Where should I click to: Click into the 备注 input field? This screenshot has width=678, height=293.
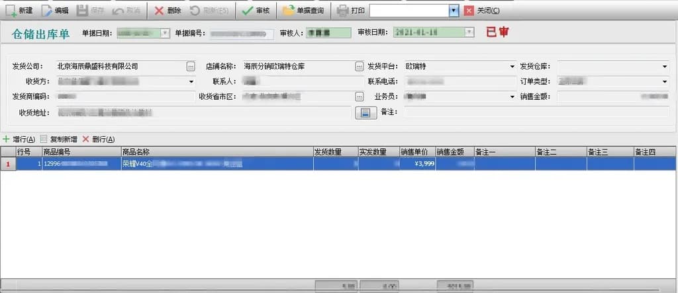[536, 112]
